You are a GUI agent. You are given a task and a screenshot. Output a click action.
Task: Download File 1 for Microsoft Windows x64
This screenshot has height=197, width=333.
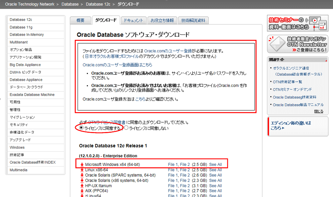173,165
